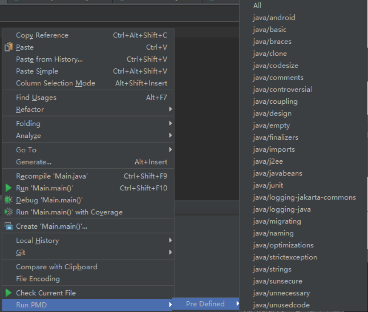Expand the Analyze submenu arrow

tap(171, 136)
